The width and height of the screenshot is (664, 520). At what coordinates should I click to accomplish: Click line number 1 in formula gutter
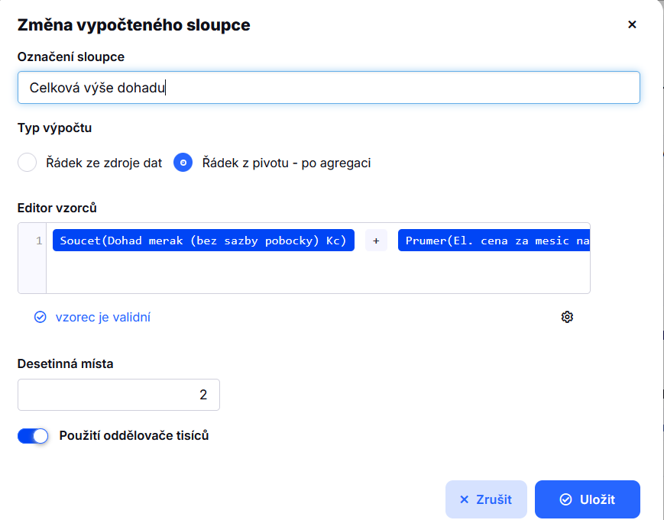point(39,241)
